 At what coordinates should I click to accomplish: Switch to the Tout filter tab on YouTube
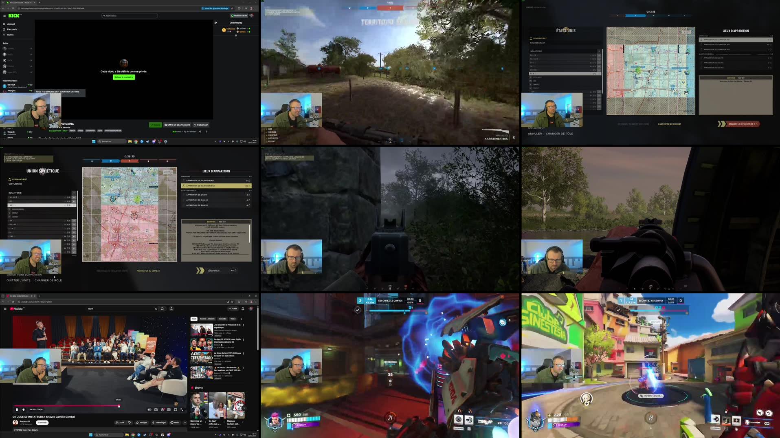tap(194, 318)
